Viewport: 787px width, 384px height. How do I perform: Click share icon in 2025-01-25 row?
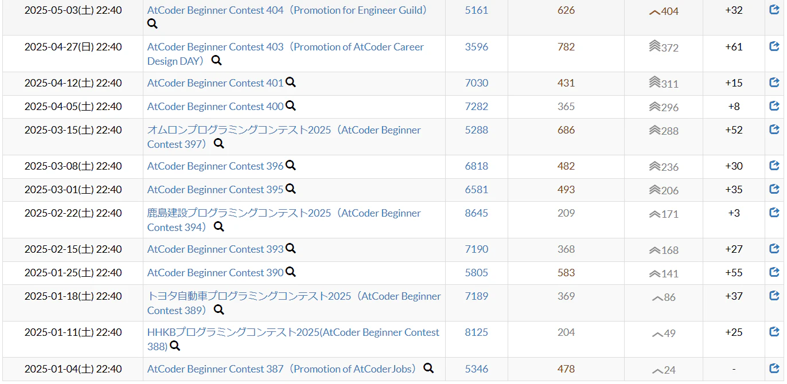pyautogui.click(x=774, y=272)
